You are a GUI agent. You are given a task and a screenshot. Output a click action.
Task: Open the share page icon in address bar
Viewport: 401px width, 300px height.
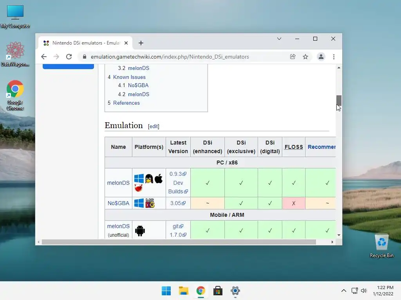coord(293,57)
